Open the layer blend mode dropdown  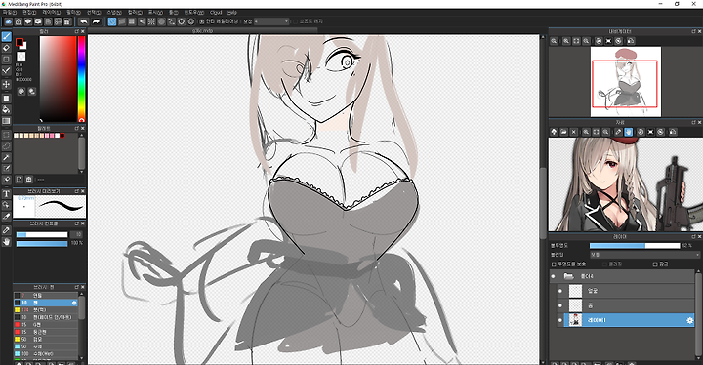(644, 255)
